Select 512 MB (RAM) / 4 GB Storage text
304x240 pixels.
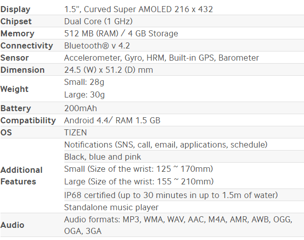pos(121,33)
